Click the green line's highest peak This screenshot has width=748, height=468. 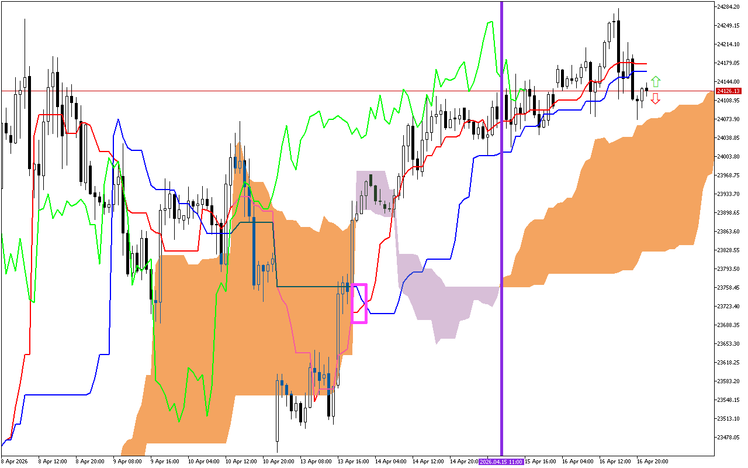(x=487, y=22)
